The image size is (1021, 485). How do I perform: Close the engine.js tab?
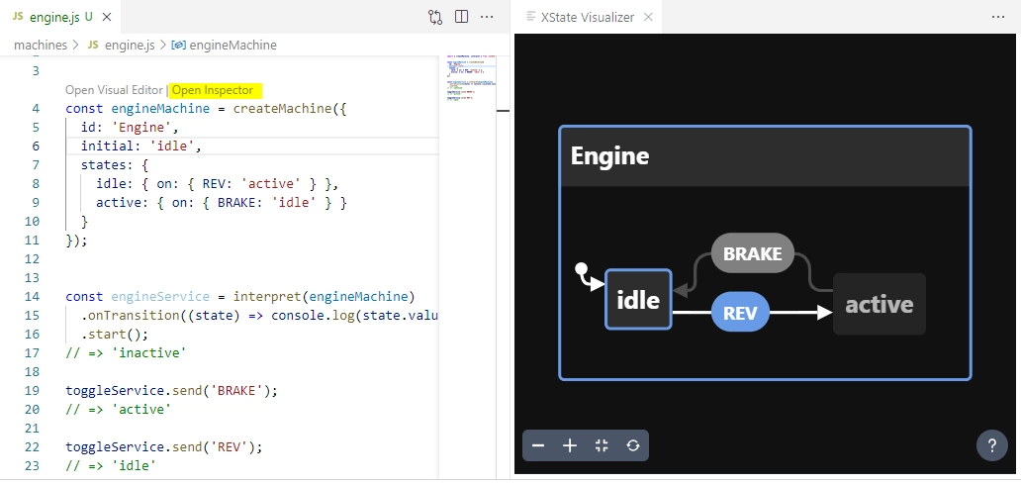[106, 17]
